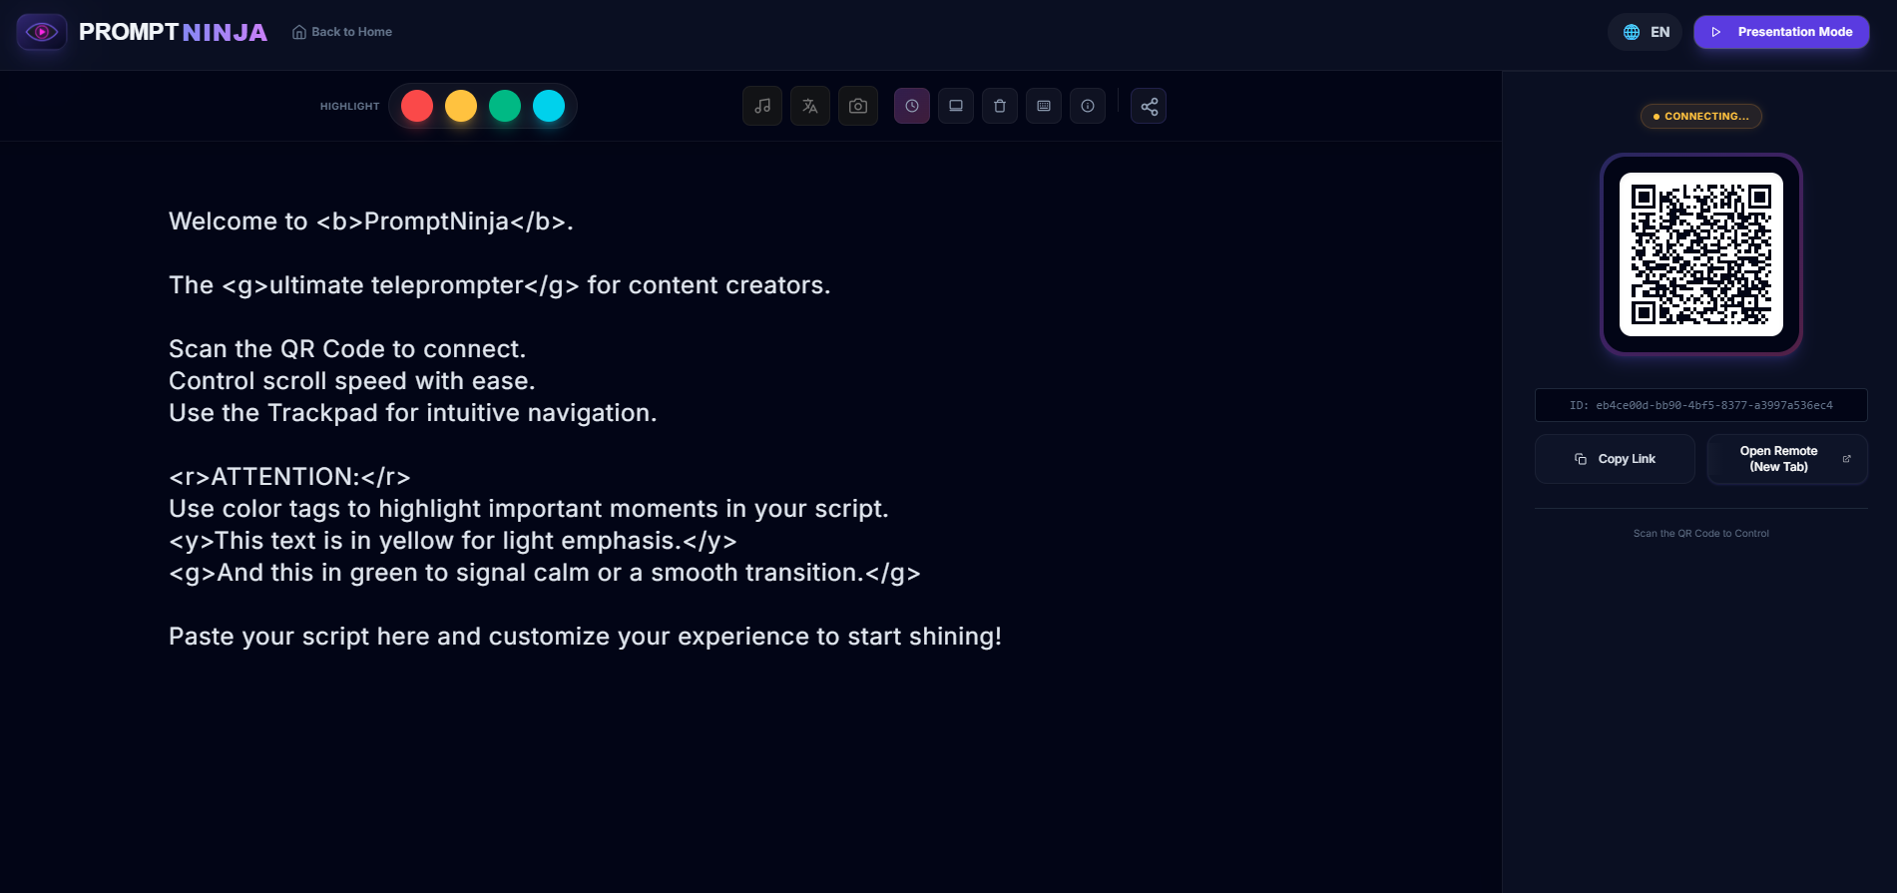This screenshot has width=1897, height=893.
Task: Open sharing options with the share icon
Action: (x=1149, y=106)
